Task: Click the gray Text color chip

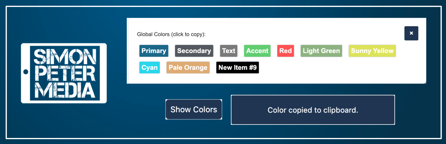Action: [228, 51]
